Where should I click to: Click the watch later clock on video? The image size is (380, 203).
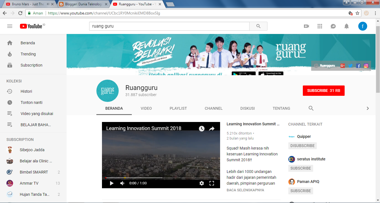[202, 128]
